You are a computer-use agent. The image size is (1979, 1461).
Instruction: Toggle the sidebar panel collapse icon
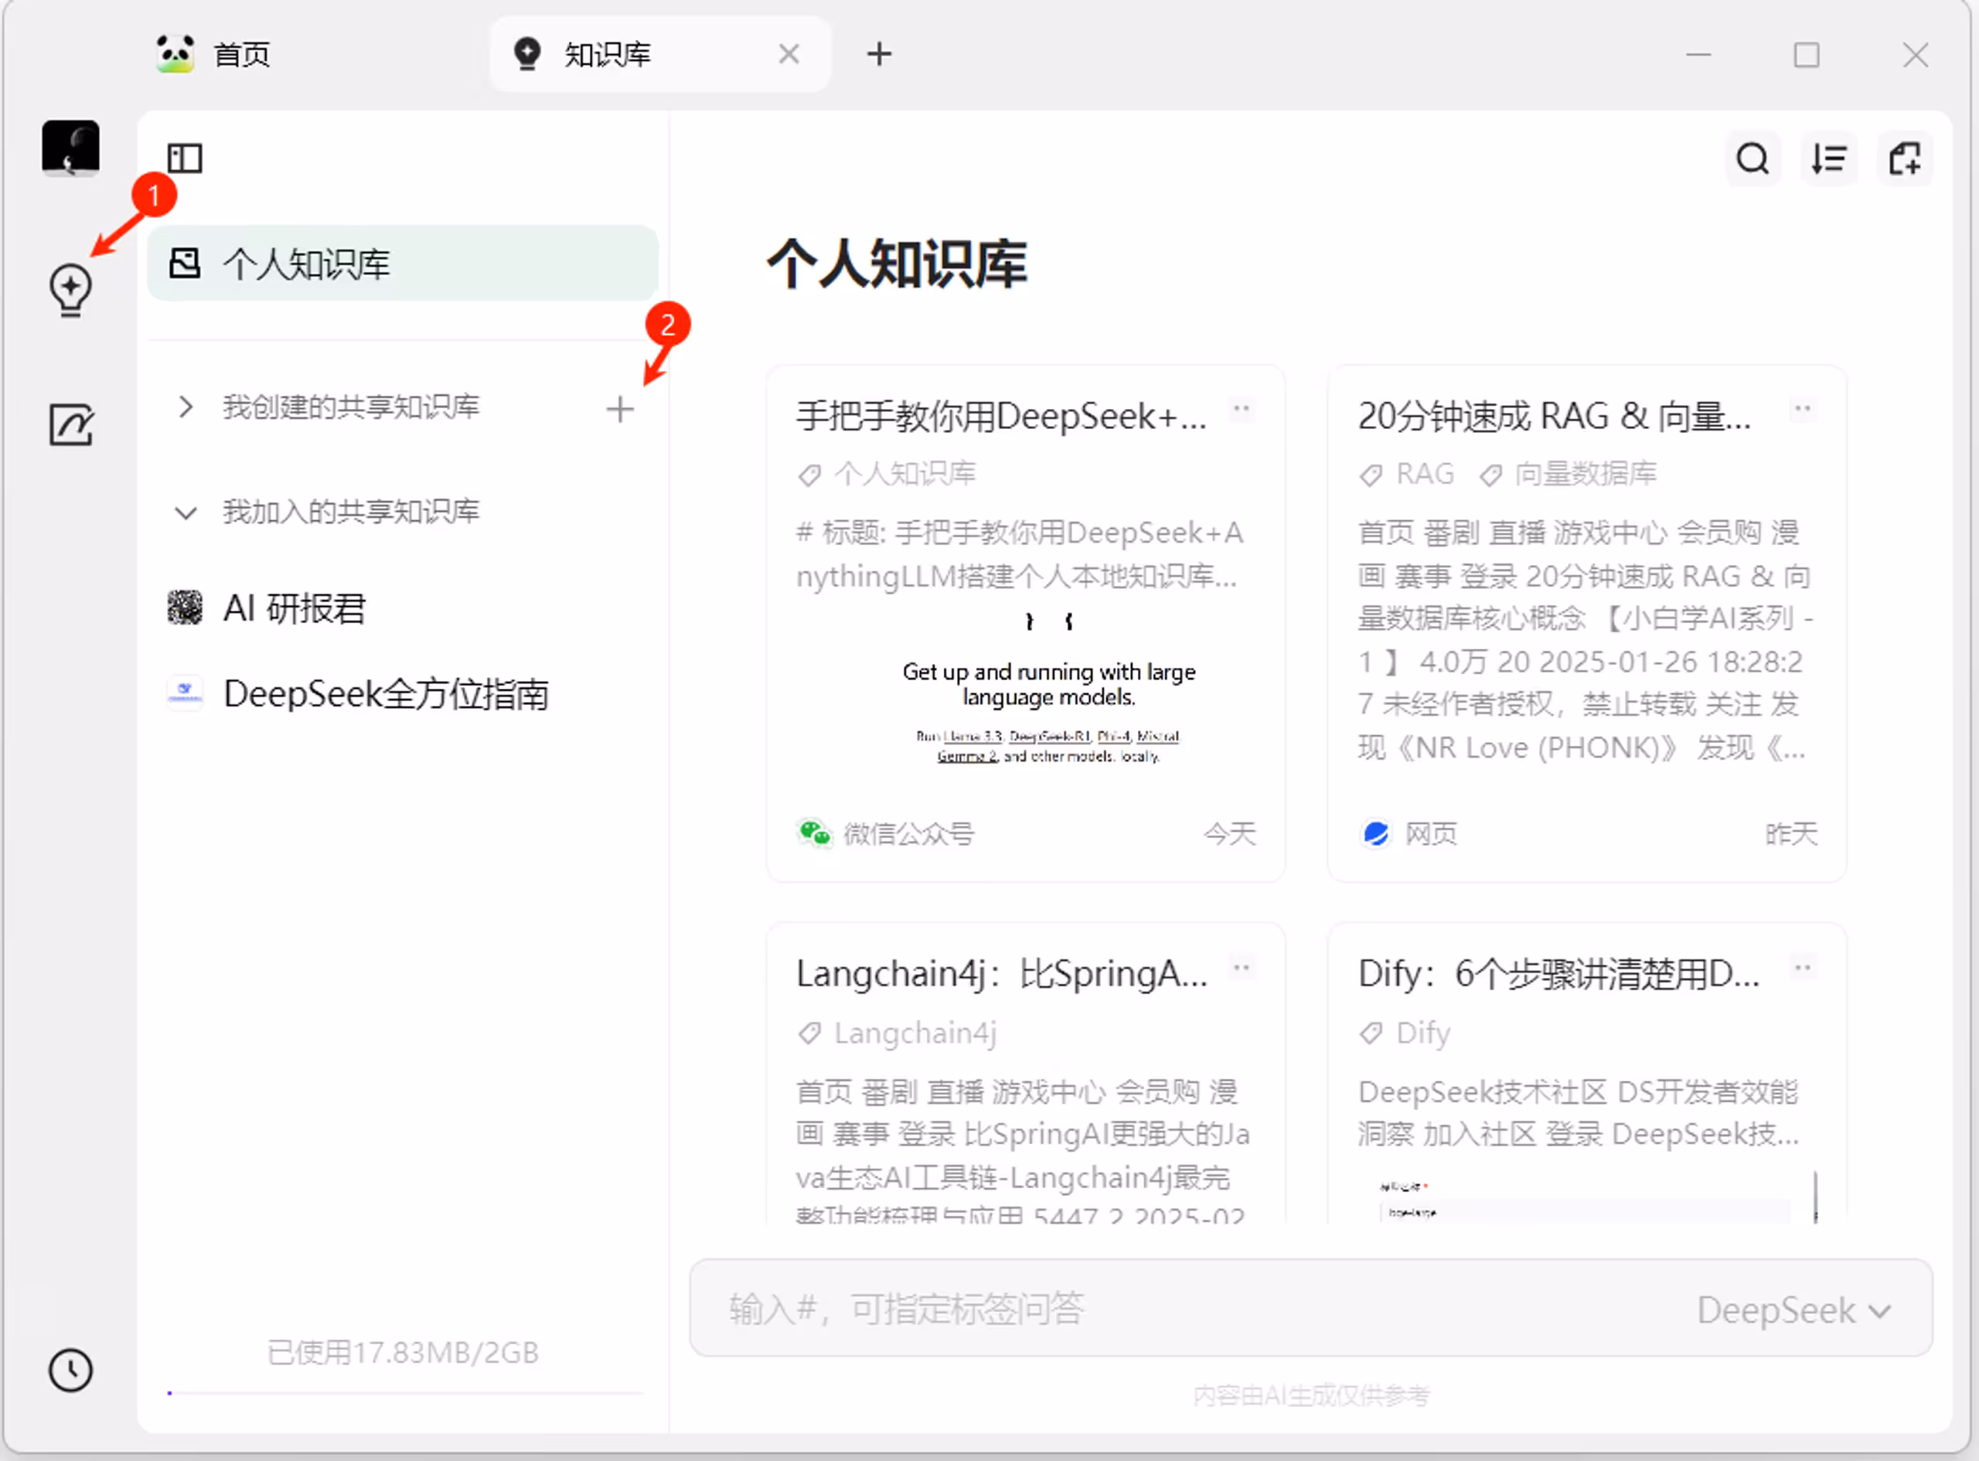pos(185,159)
